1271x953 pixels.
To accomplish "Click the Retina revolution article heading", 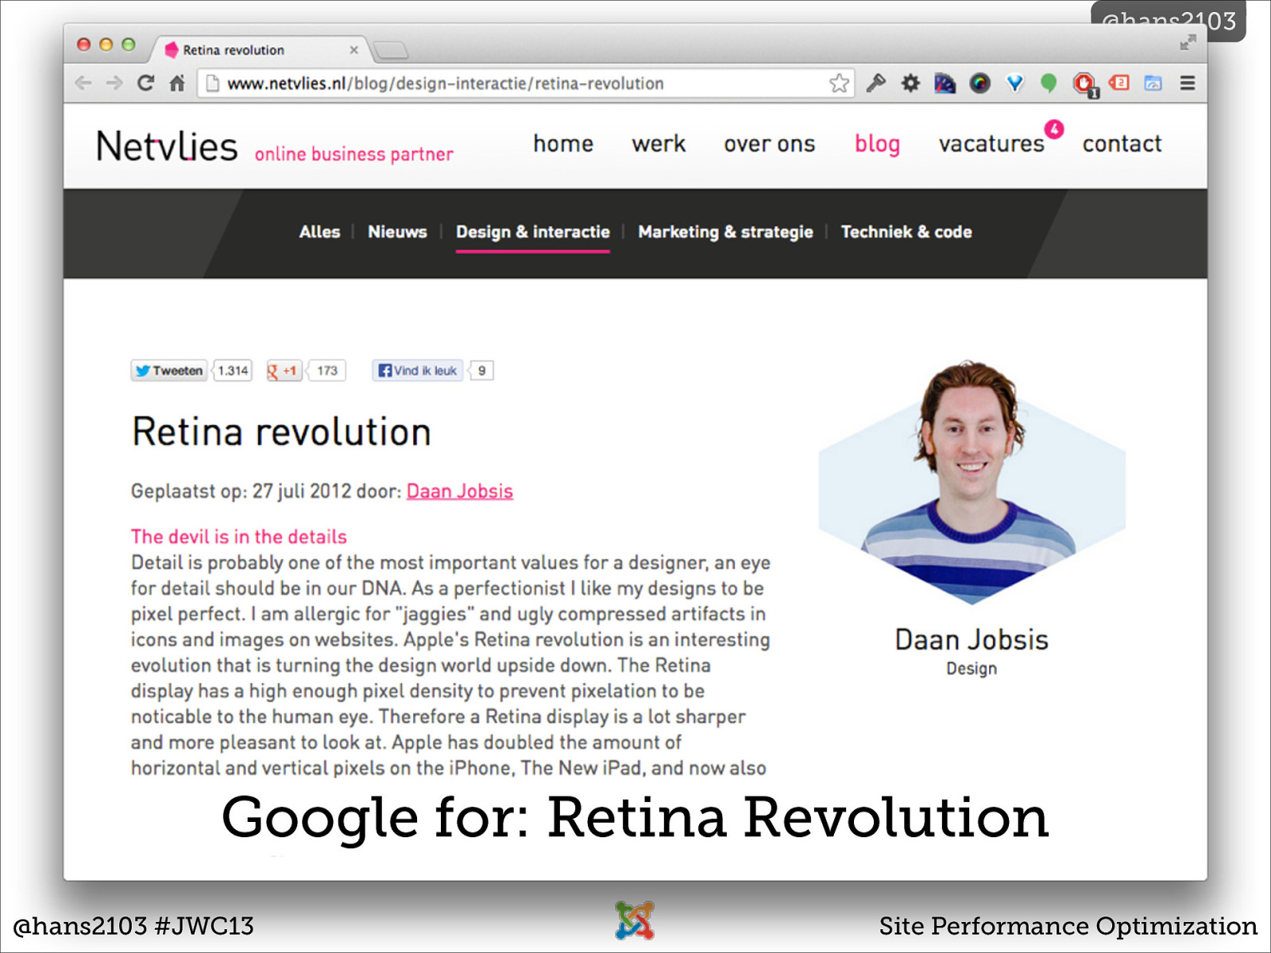I will pos(281,432).
